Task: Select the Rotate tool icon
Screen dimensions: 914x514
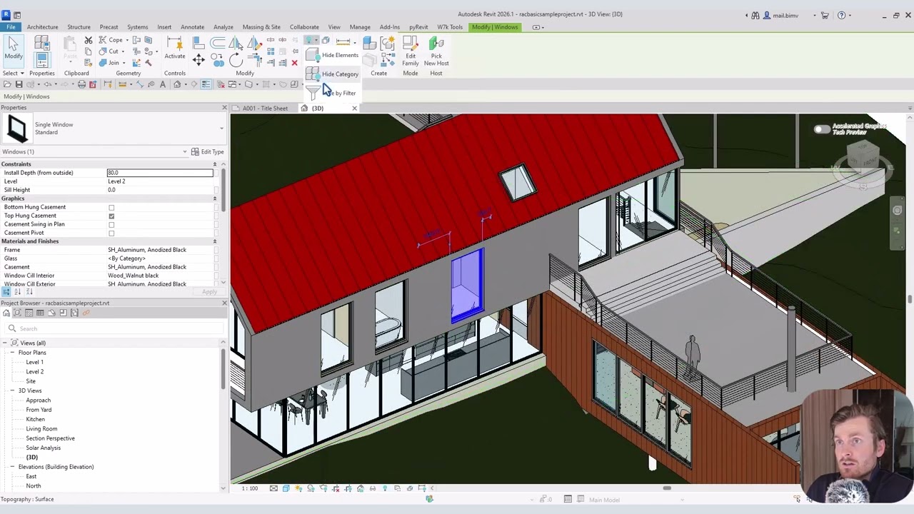Action: 236,60
